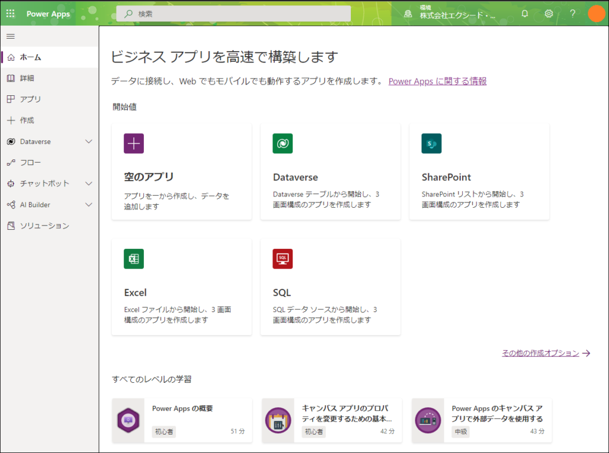609x453 pixels.
Task: Click the Dataverse card title
Action: (x=295, y=177)
